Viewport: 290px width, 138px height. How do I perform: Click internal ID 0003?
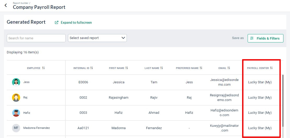pos(83,113)
